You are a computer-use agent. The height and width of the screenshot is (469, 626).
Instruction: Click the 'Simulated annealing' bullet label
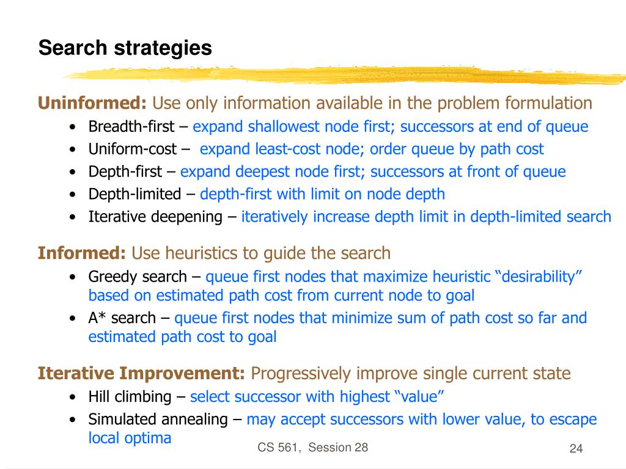point(158,420)
